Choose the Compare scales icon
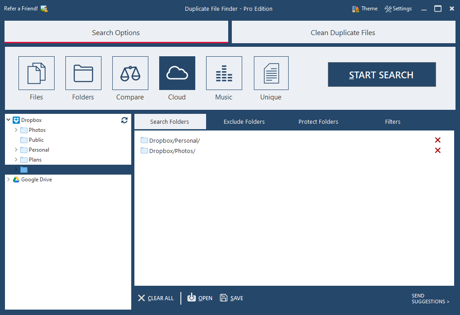Image resolution: width=460 pixels, height=315 pixels. tap(130, 73)
